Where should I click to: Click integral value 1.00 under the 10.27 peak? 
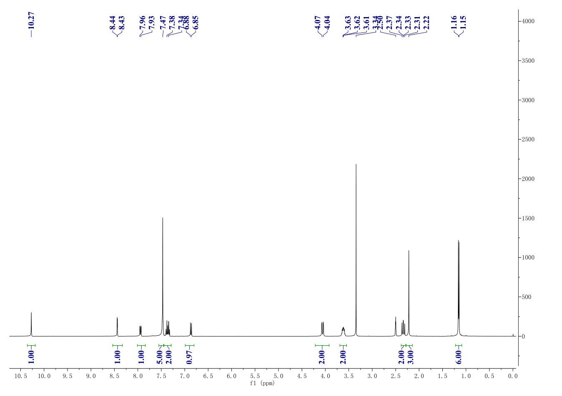(x=31, y=357)
